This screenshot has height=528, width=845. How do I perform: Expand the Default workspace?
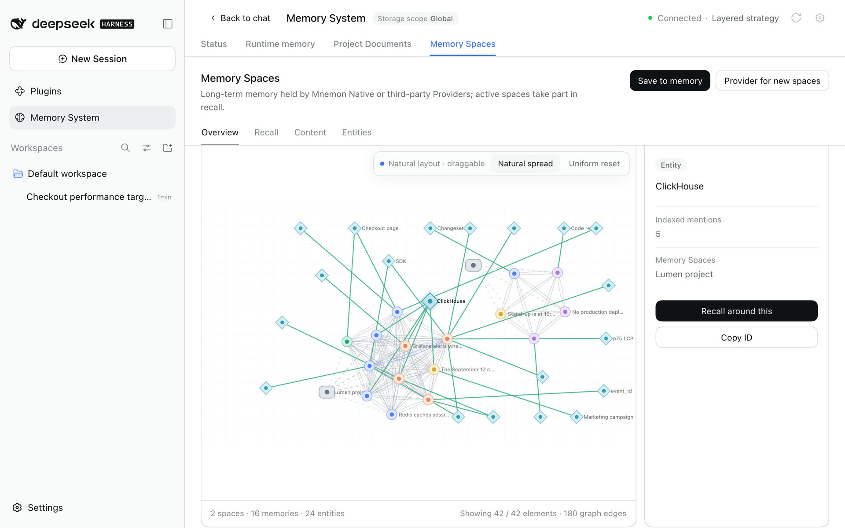coord(92,174)
